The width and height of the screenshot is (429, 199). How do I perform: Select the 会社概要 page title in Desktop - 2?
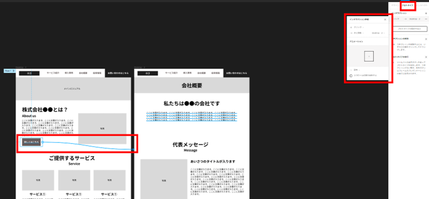pos(192,85)
